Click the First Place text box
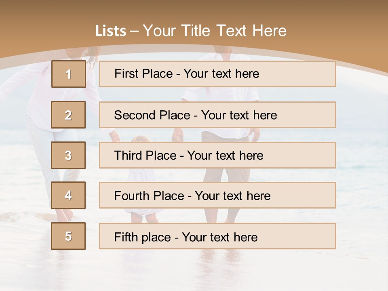The width and height of the screenshot is (388, 291). 217,74
